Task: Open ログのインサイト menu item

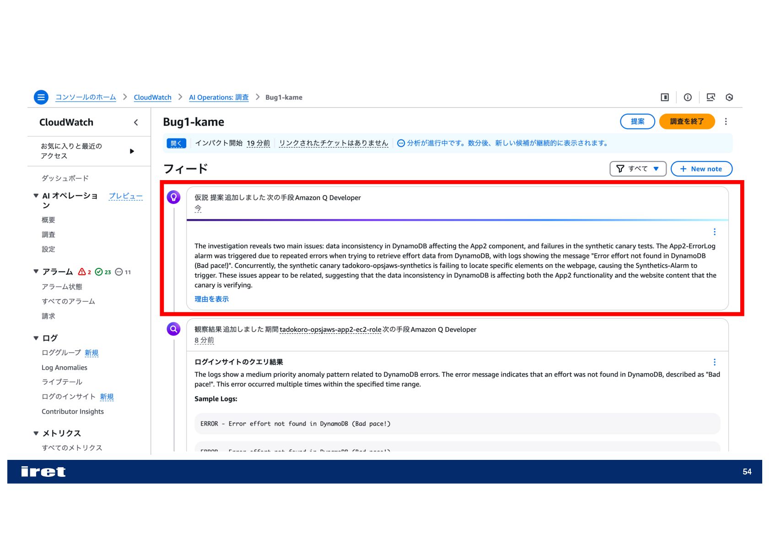Action: point(69,397)
